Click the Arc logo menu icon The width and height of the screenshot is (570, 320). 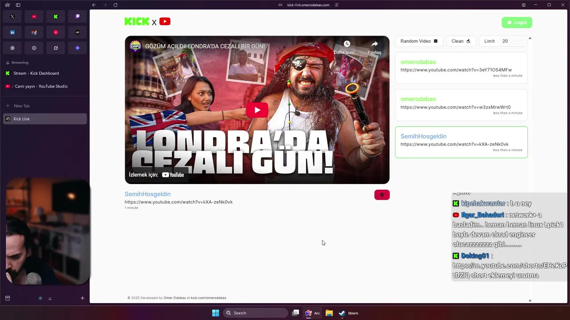pyautogui.click(x=7, y=5)
